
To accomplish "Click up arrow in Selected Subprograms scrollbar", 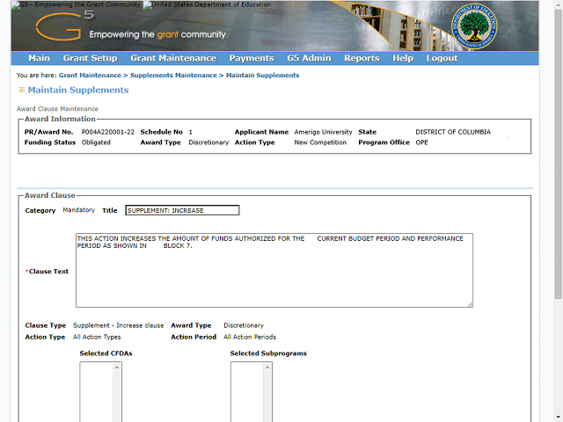I will coord(267,367).
